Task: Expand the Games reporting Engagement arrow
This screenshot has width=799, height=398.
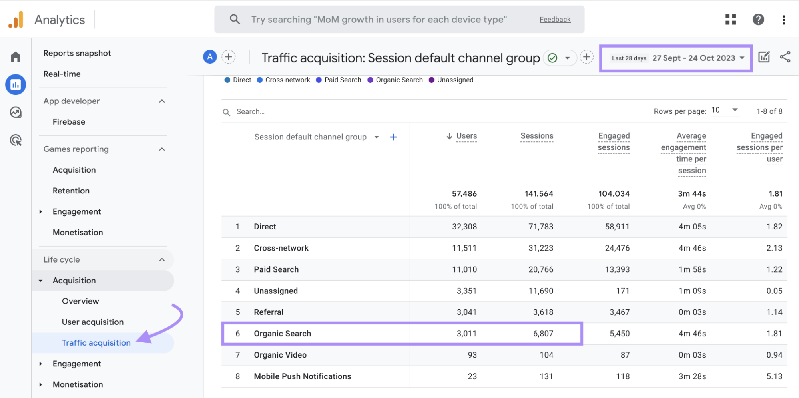Action: 40,212
